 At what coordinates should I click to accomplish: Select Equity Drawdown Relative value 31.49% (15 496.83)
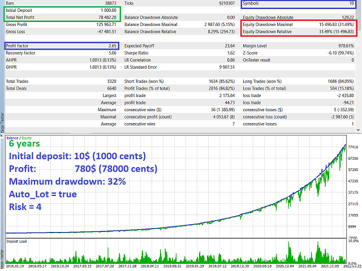[337, 32]
